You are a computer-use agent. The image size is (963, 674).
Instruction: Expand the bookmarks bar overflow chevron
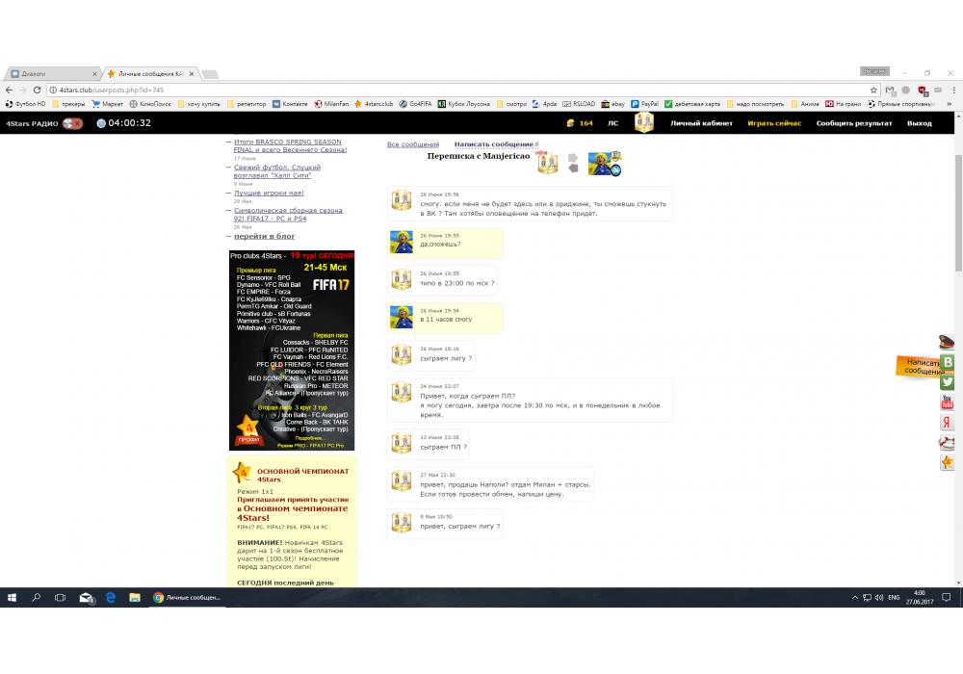[947, 103]
